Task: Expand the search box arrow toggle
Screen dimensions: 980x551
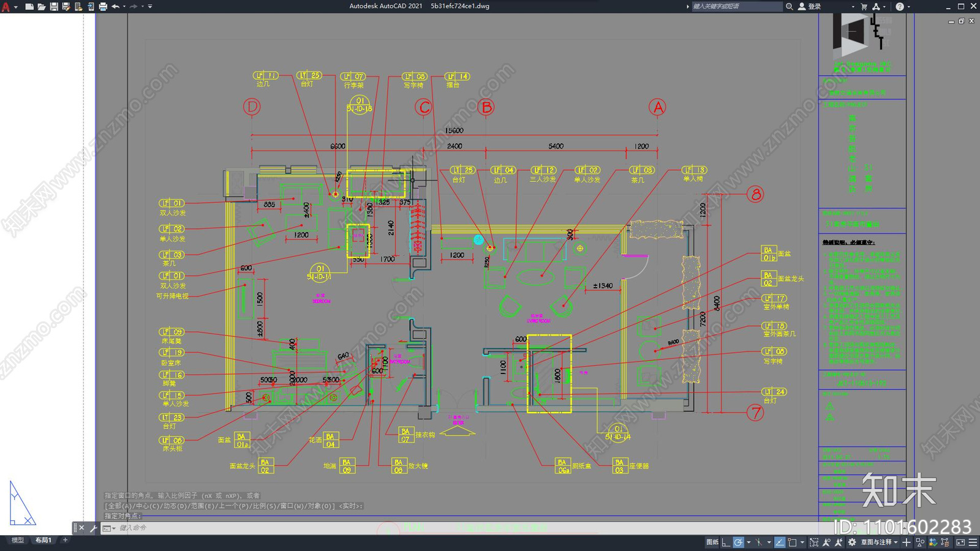Action: [x=687, y=6]
